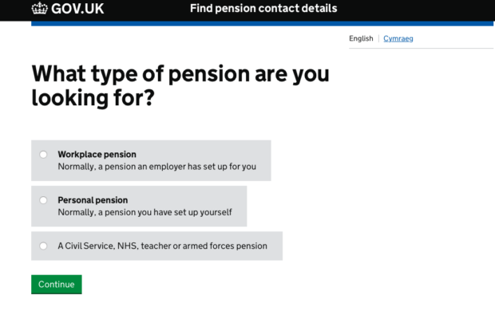Click the pension type question heading

click(x=180, y=87)
